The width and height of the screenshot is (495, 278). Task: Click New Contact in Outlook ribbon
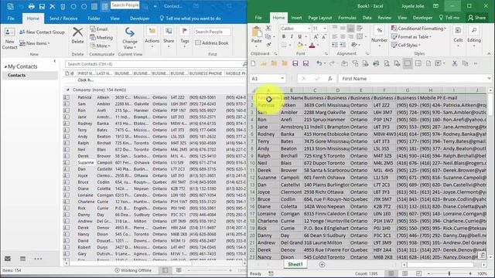coord(9,39)
